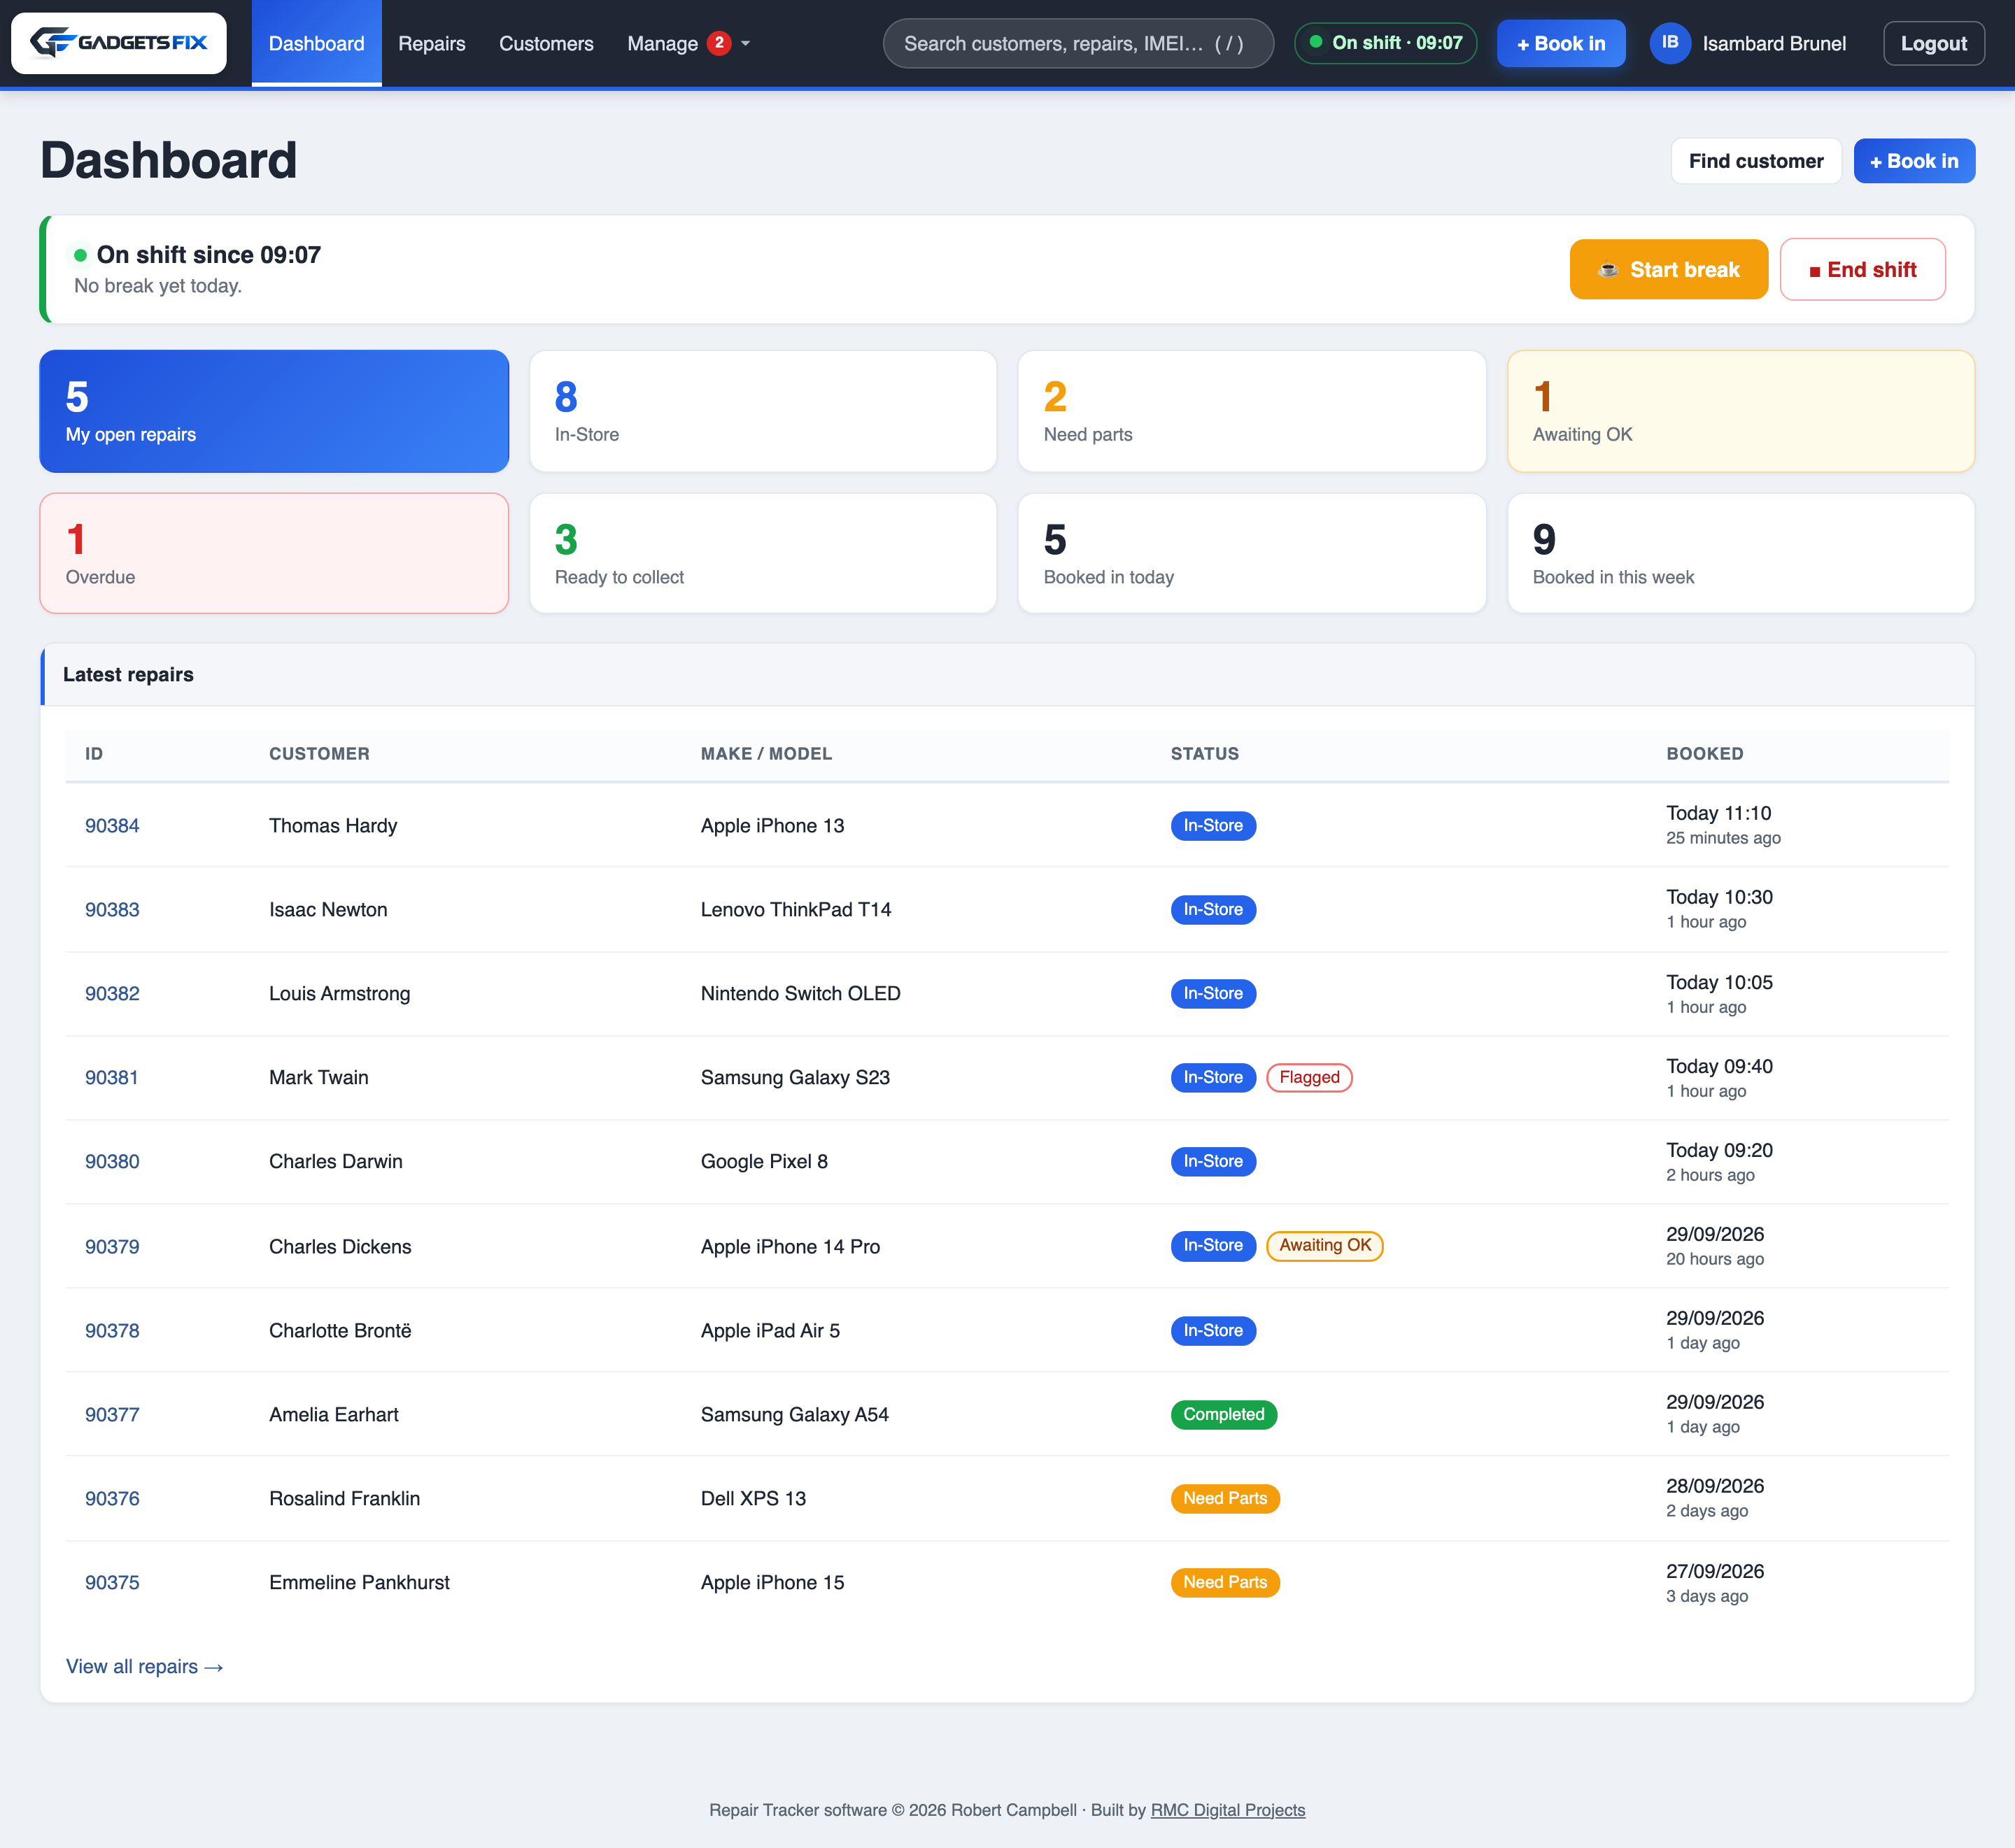2015x1848 pixels.
Task: Open the Booked in this week card
Action: coord(1740,553)
